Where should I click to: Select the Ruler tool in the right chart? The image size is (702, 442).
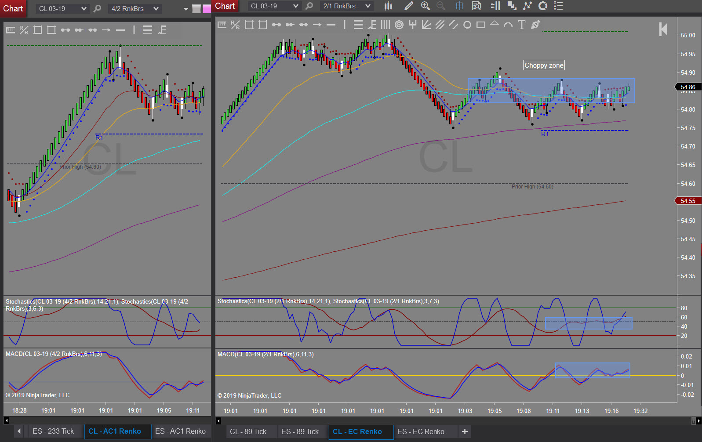pyautogui.click(x=222, y=25)
